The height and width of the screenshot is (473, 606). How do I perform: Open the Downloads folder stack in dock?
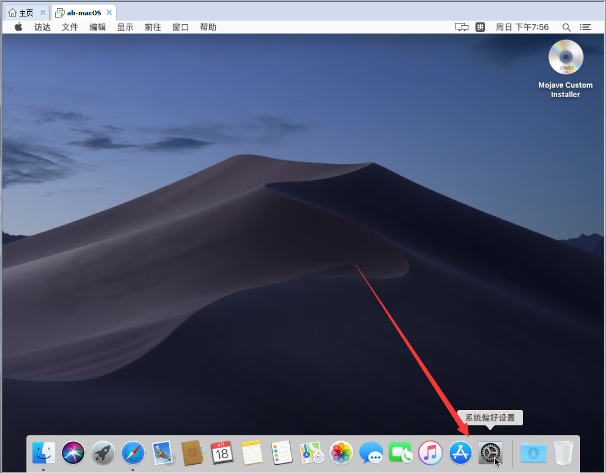[533, 453]
